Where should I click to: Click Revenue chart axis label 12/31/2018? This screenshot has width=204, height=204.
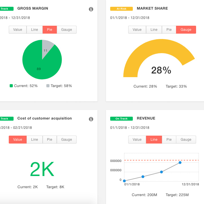pos(190,184)
